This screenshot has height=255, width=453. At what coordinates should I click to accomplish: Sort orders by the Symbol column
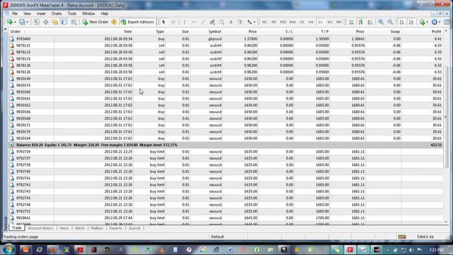[215, 32]
